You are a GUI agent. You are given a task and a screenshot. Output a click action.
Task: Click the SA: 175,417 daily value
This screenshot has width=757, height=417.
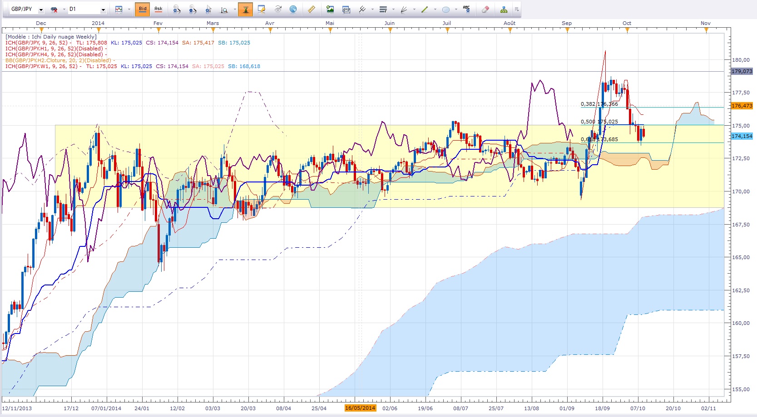(198, 43)
